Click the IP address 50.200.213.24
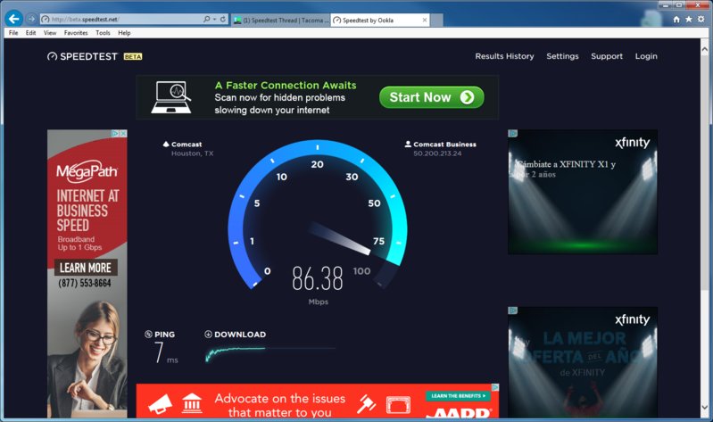Viewport: 713px width, 422px height. tap(437, 153)
